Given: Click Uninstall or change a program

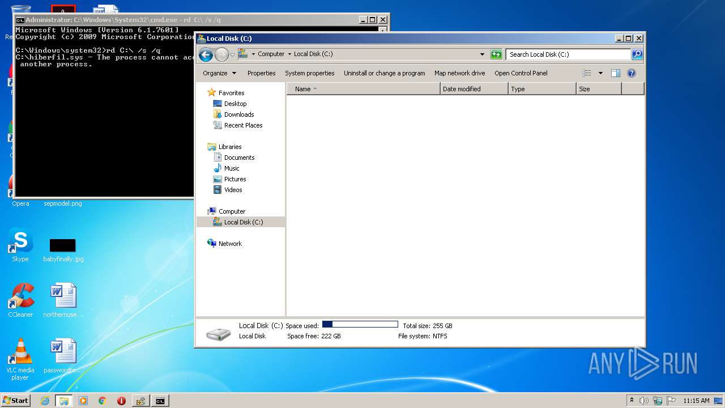Looking at the screenshot, I should pyautogui.click(x=385, y=73).
